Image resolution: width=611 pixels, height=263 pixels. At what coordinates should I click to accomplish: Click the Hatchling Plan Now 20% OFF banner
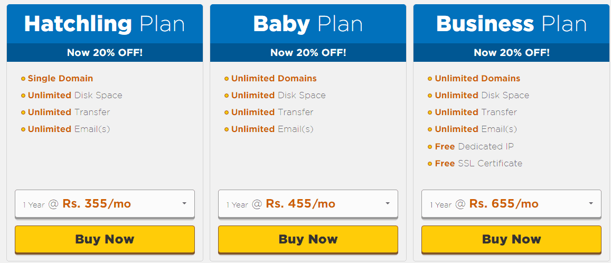(105, 52)
